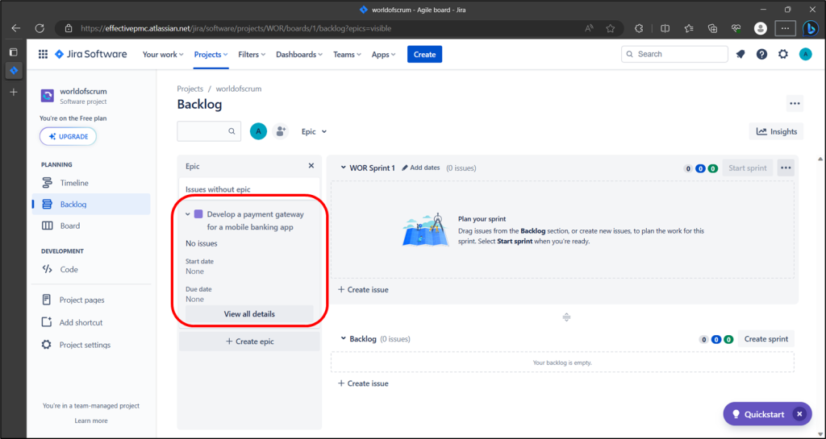Open browser settings and more menu
This screenshot has width=826, height=439.
point(785,28)
